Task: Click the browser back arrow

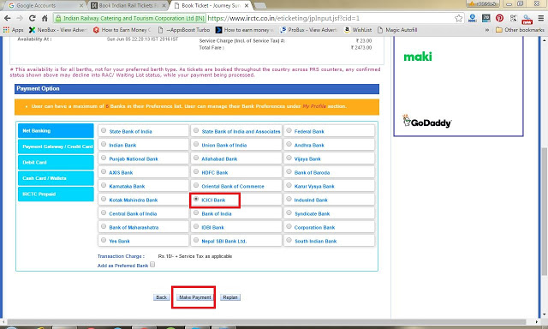Action: pos(8,18)
